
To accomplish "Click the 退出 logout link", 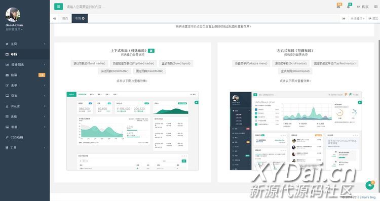I will (373, 18).
